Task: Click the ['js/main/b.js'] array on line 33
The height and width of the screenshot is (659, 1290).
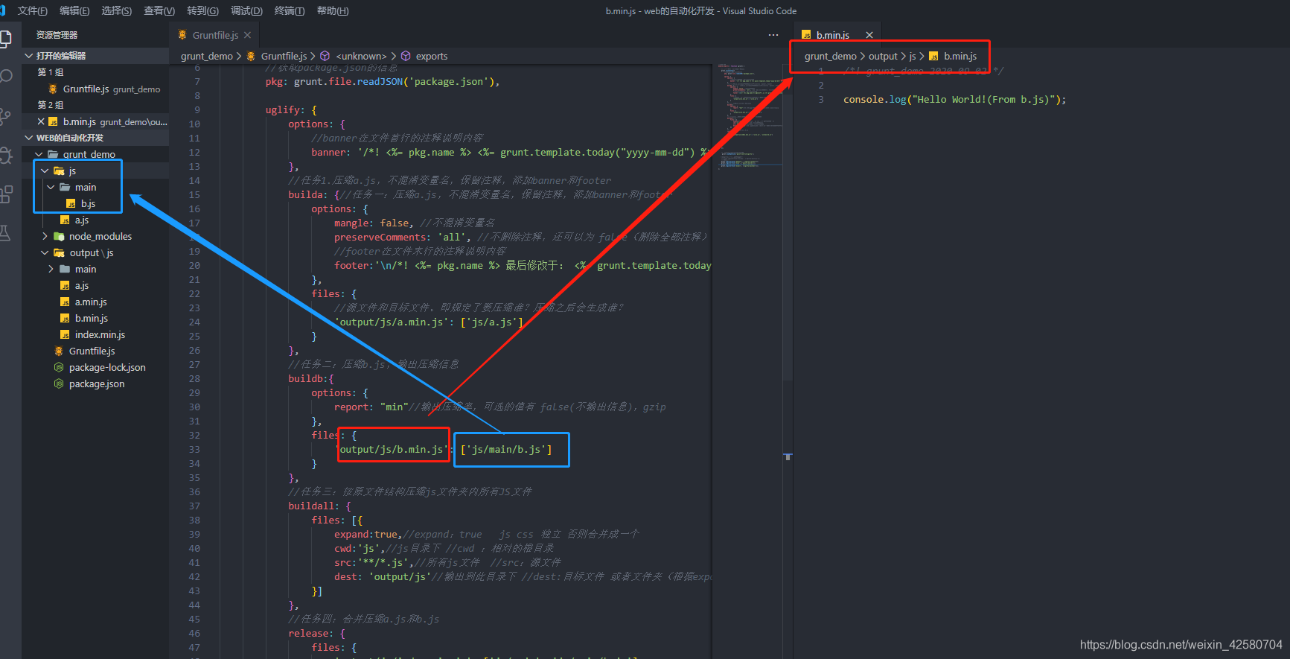Action: pyautogui.click(x=506, y=449)
